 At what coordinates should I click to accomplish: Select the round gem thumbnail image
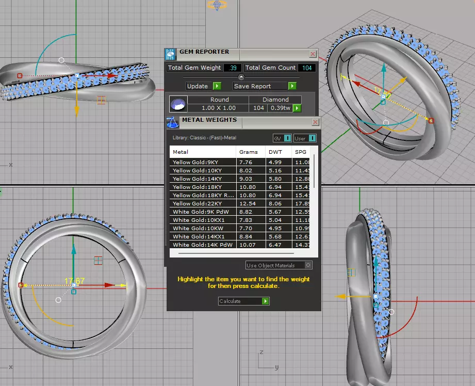pos(178,104)
